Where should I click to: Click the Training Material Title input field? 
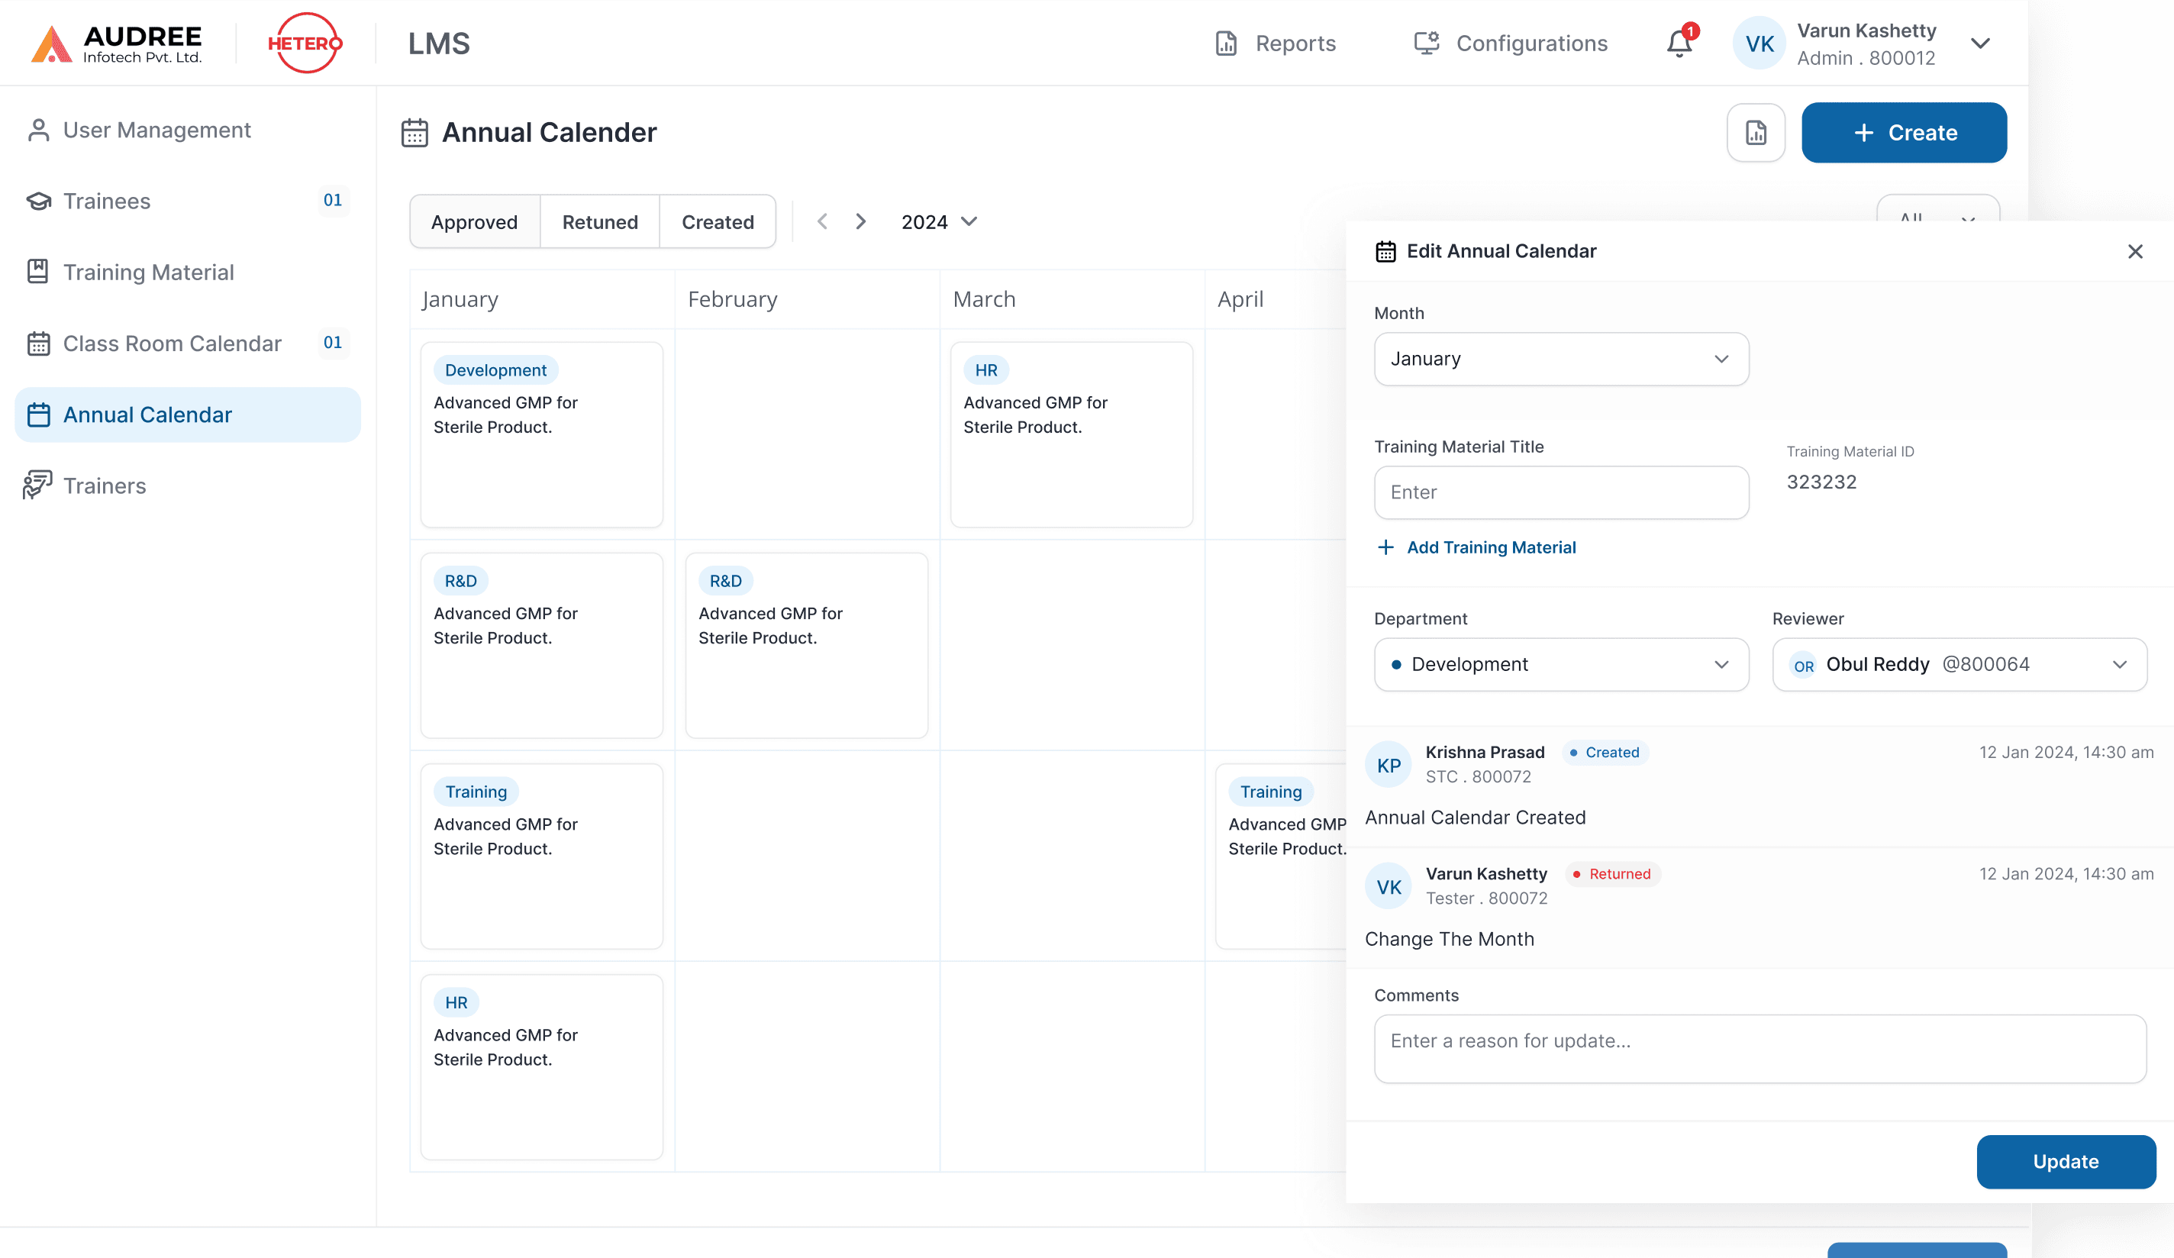pos(1560,492)
